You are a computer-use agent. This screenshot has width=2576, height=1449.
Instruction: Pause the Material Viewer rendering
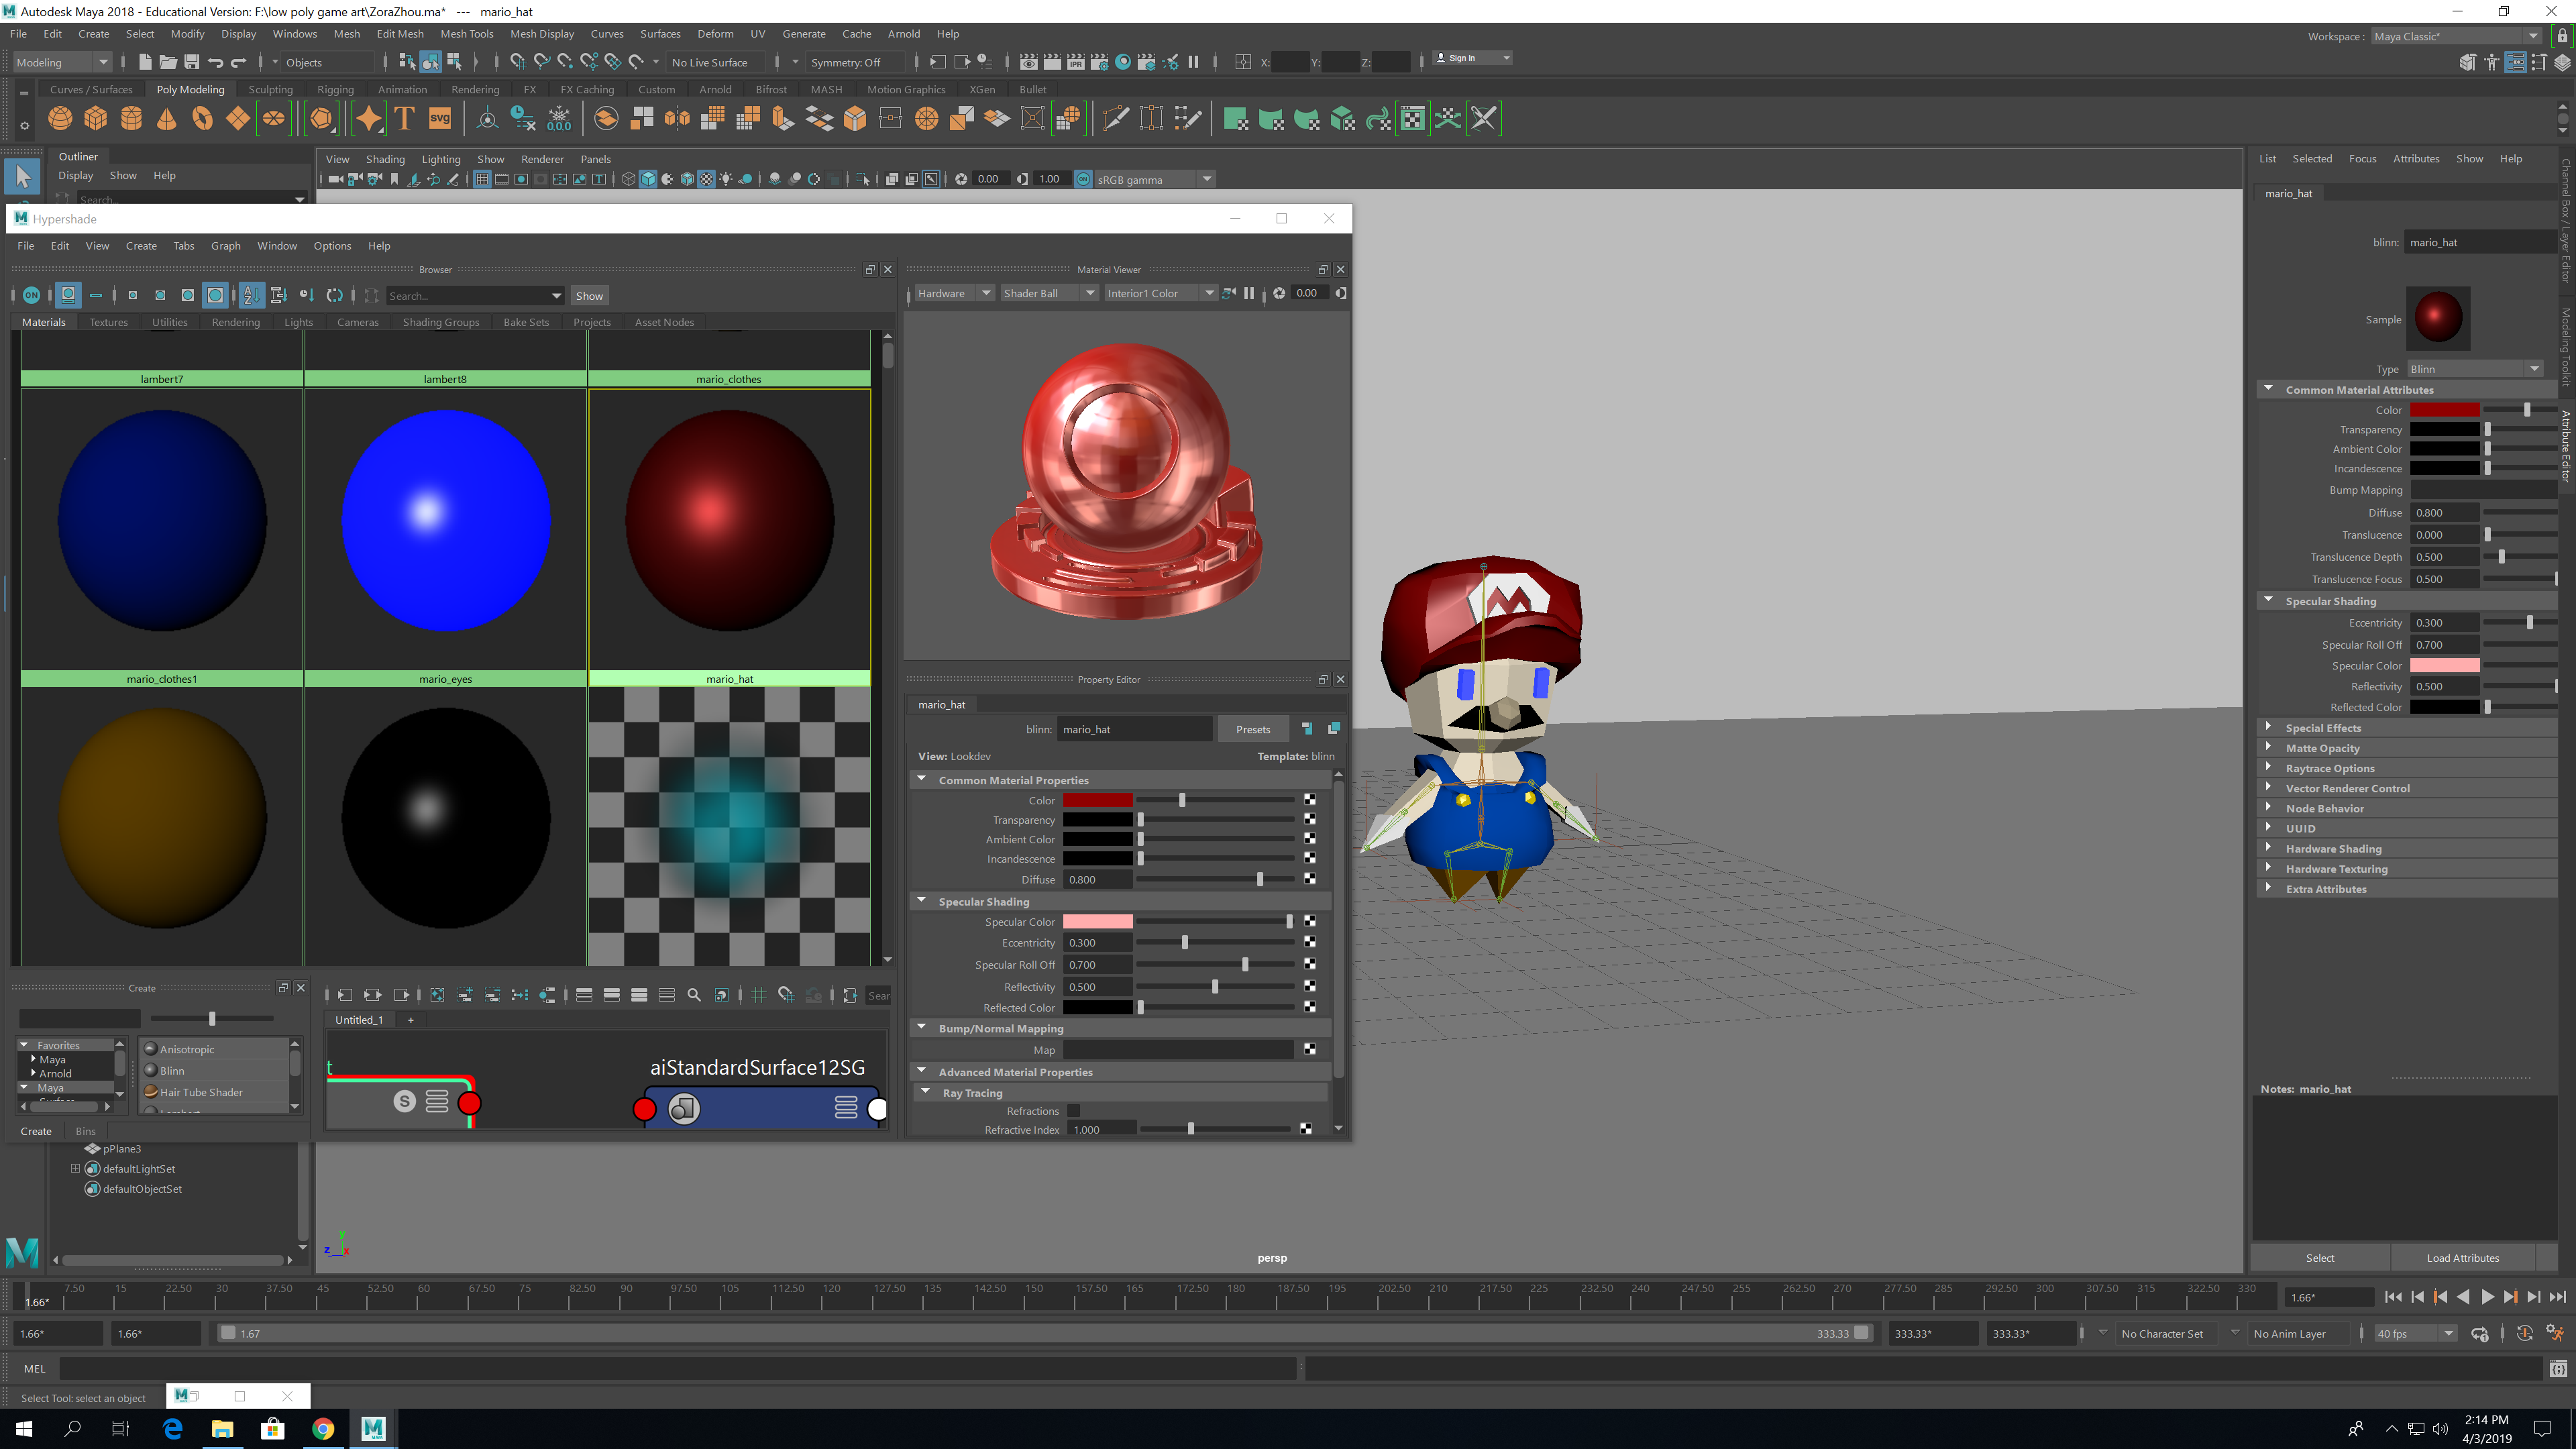point(1249,293)
